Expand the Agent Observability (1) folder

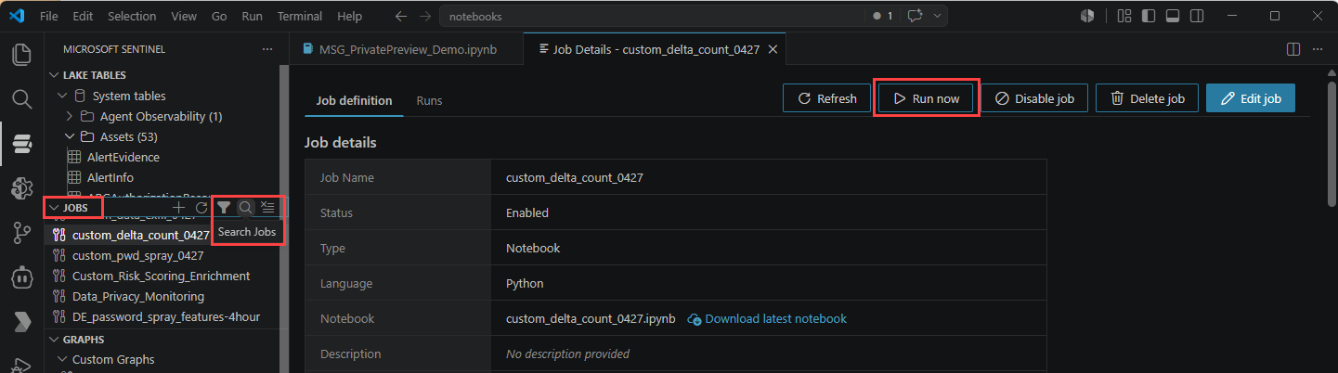click(69, 116)
